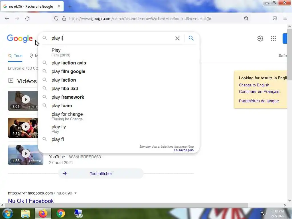Expand the facebook.com result dropdown arrow
This screenshot has height=219, width=292.
75,193
